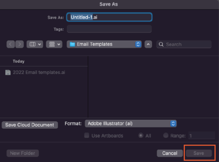Viewport: 219px width, 162px height.
Task: Click the folder icon beside Email Templates
Action: click(72, 44)
